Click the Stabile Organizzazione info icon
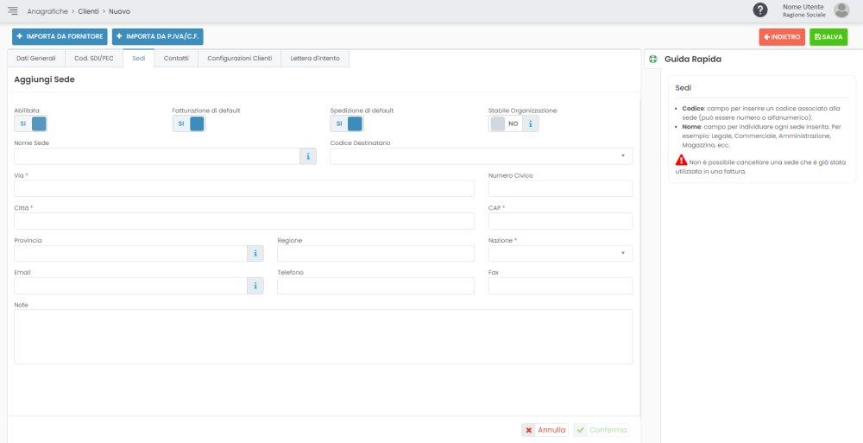The width and height of the screenshot is (863, 443). click(531, 124)
